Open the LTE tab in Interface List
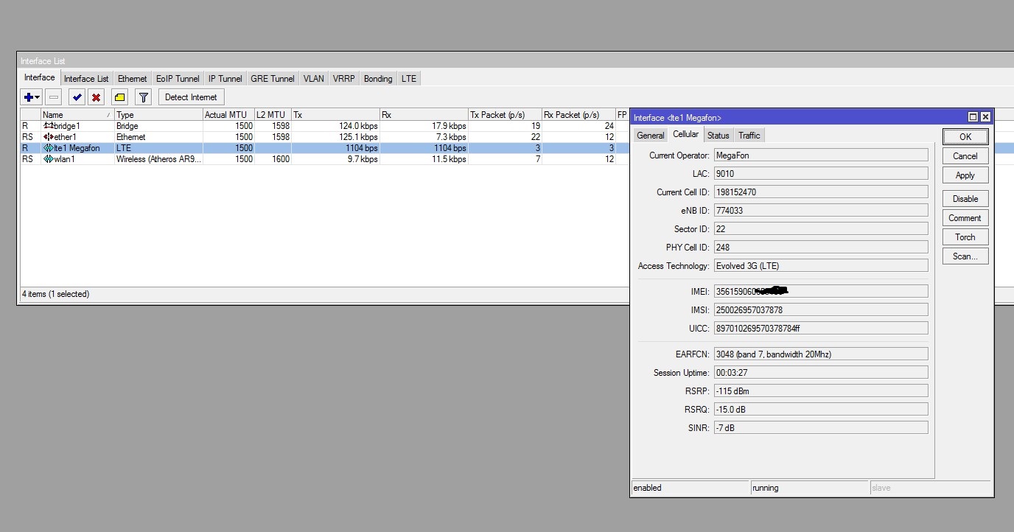Screen dimensions: 1014x532 (x=409, y=79)
